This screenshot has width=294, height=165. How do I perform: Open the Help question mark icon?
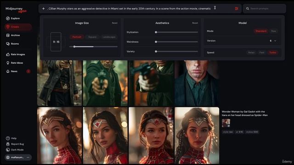[x=8, y=138]
